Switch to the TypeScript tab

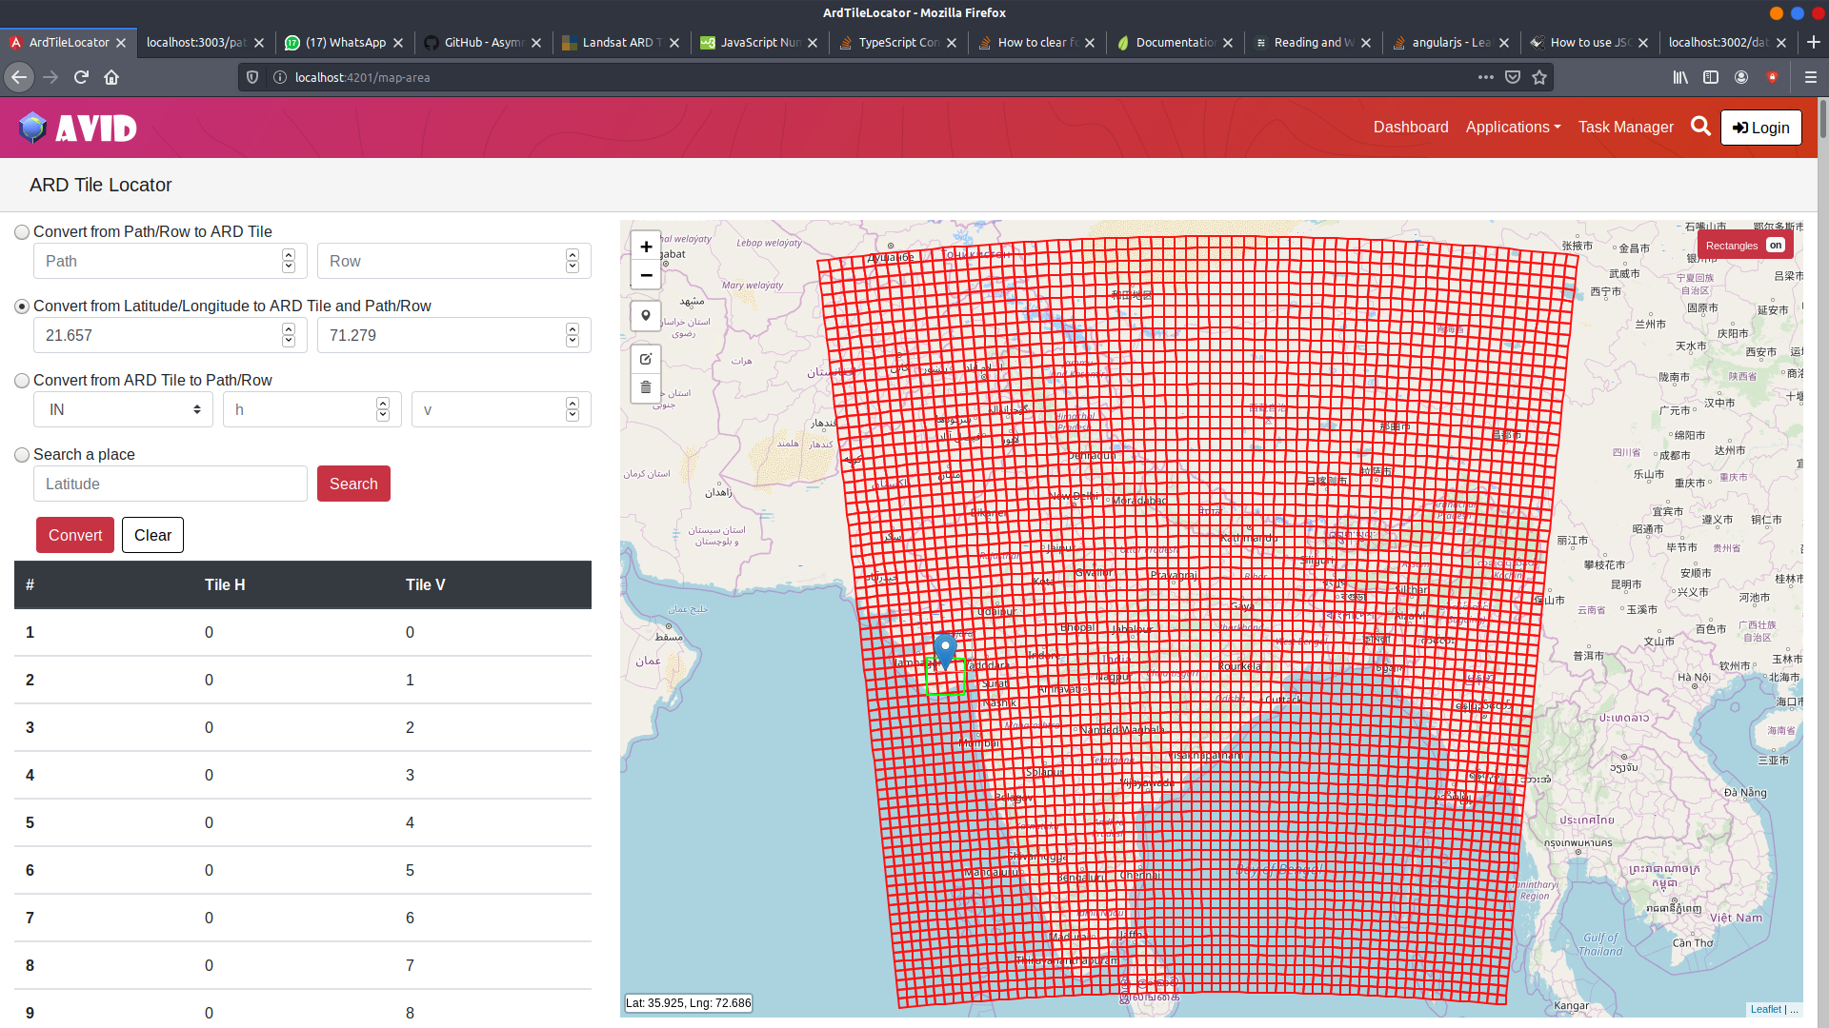897,43
